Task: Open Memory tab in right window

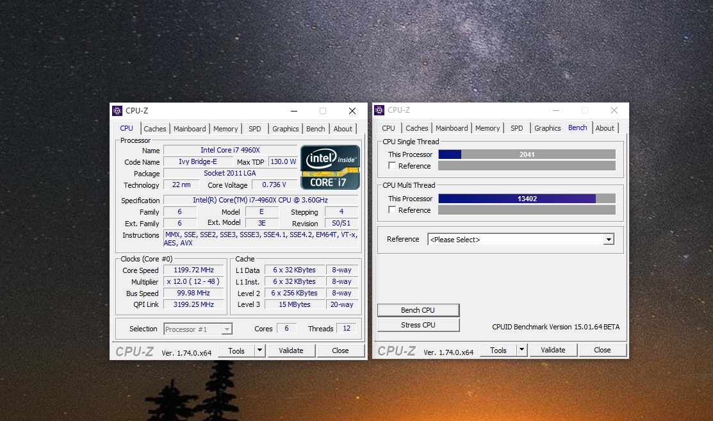Action: coord(488,128)
